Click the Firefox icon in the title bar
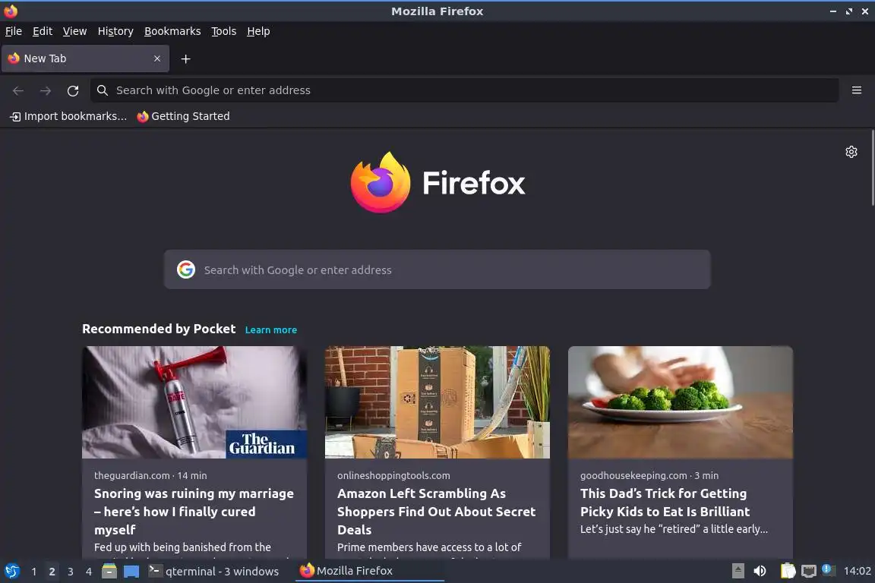875x583 pixels. click(11, 11)
